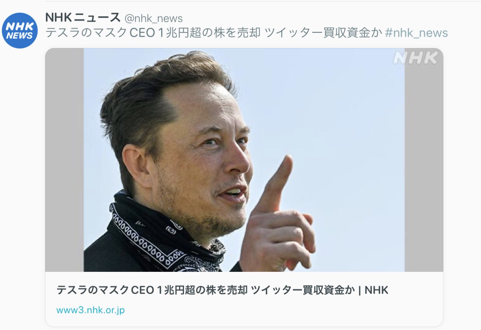
Task: Visit the @nhk_news handle
Action: click(x=153, y=18)
